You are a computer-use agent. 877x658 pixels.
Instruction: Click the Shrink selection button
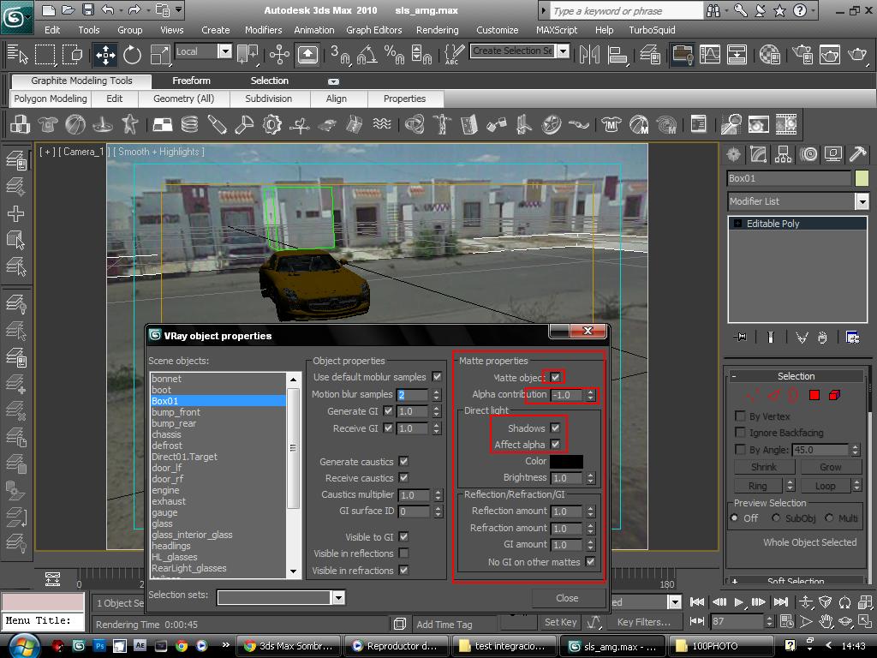[x=764, y=467]
